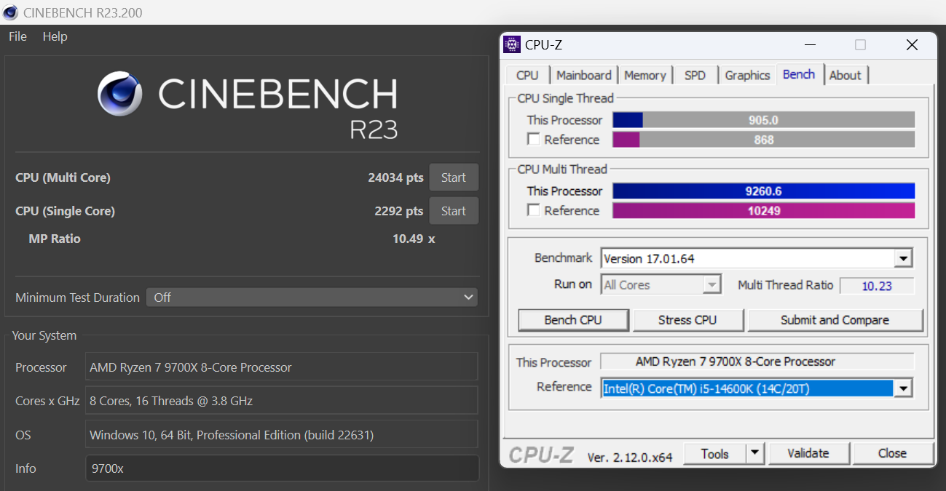This screenshot has height=491, width=946.
Task: Switch to the Memory tab
Action: pos(645,75)
